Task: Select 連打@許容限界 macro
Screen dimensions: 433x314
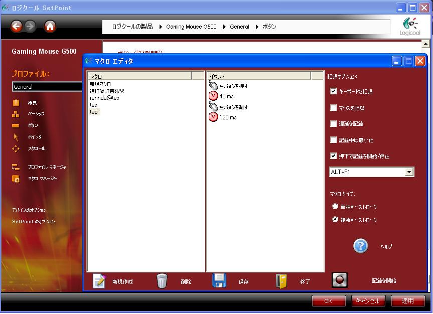Action: tap(107, 91)
